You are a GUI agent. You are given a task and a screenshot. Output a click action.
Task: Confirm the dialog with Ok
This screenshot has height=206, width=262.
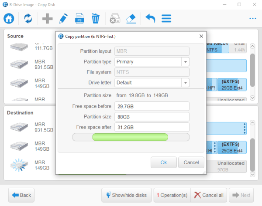click(164, 162)
